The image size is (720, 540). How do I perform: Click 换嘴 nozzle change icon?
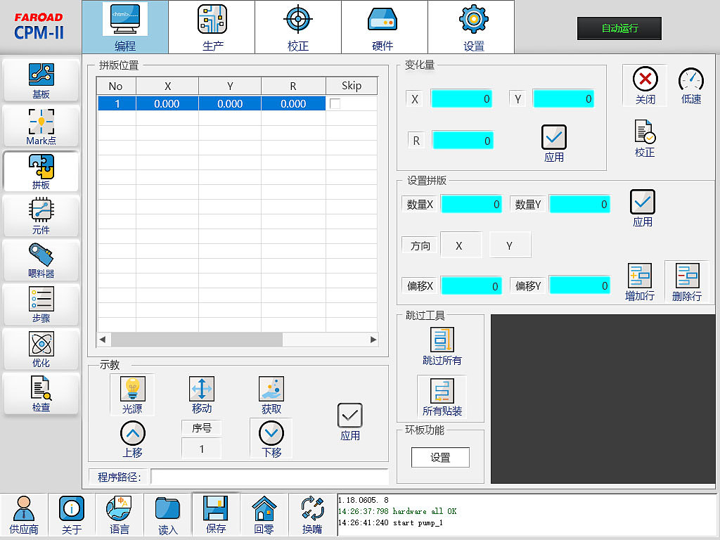click(312, 515)
